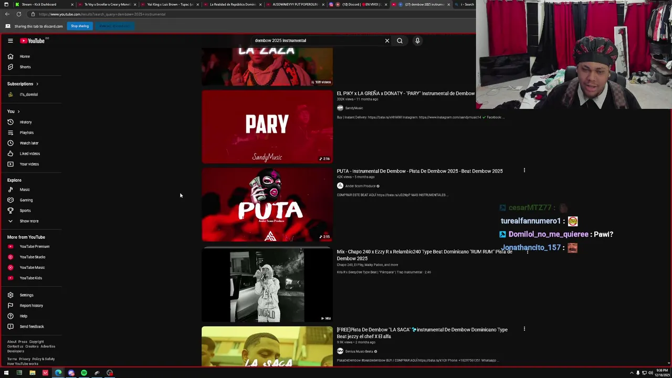This screenshot has height=378, width=672.
Task: Open the YouTube hamburger guide menu
Action: pyautogui.click(x=10, y=40)
